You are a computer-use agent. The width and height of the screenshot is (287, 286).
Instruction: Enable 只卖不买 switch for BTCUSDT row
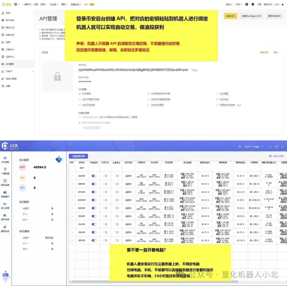(105, 192)
